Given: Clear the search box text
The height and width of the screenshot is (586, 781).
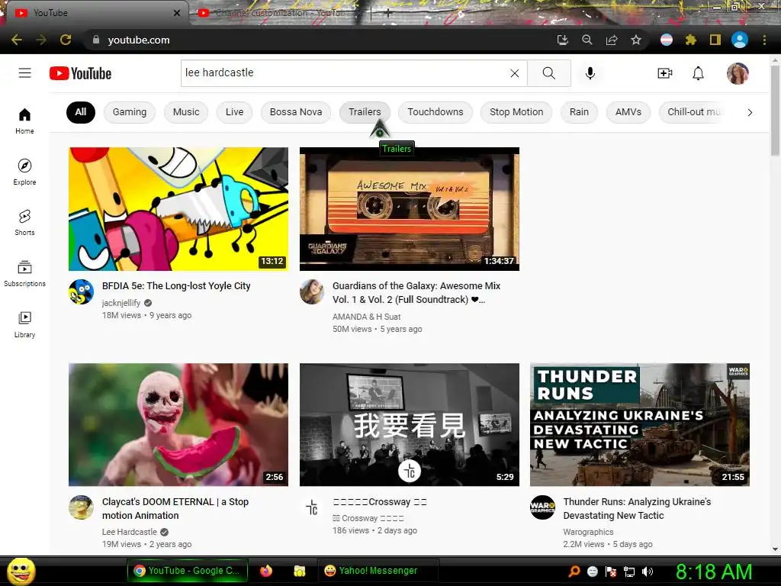Looking at the screenshot, I should pyautogui.click(x=515, y=73).
